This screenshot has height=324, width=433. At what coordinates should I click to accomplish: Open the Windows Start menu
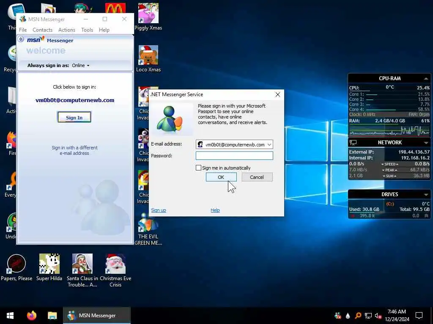[x=10, y=316]
